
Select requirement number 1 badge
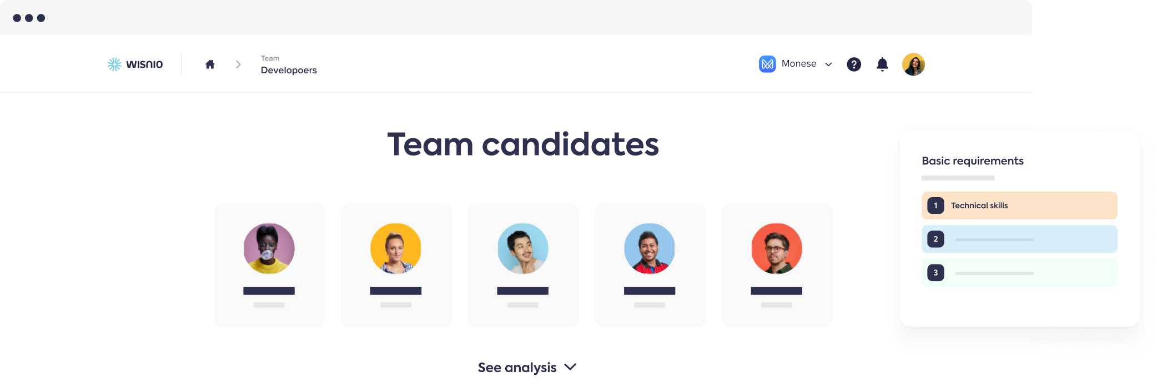pyautogui.click(x=935, y=205)
